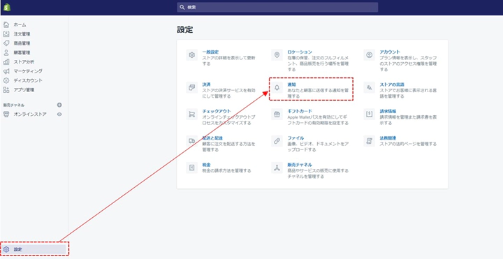Screen dimensions: 503x259
Task: Open the ストアの言語 link
Action: (392, 84)
